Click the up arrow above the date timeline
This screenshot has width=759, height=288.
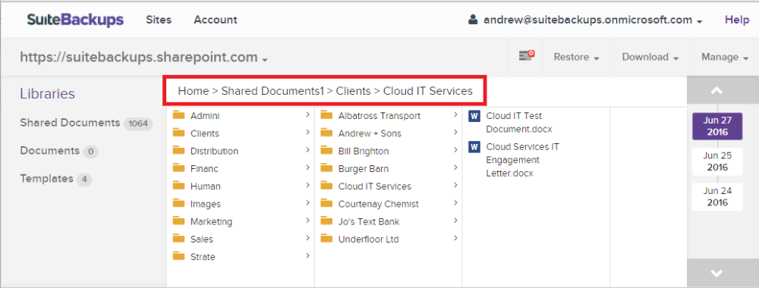[717, 90]
